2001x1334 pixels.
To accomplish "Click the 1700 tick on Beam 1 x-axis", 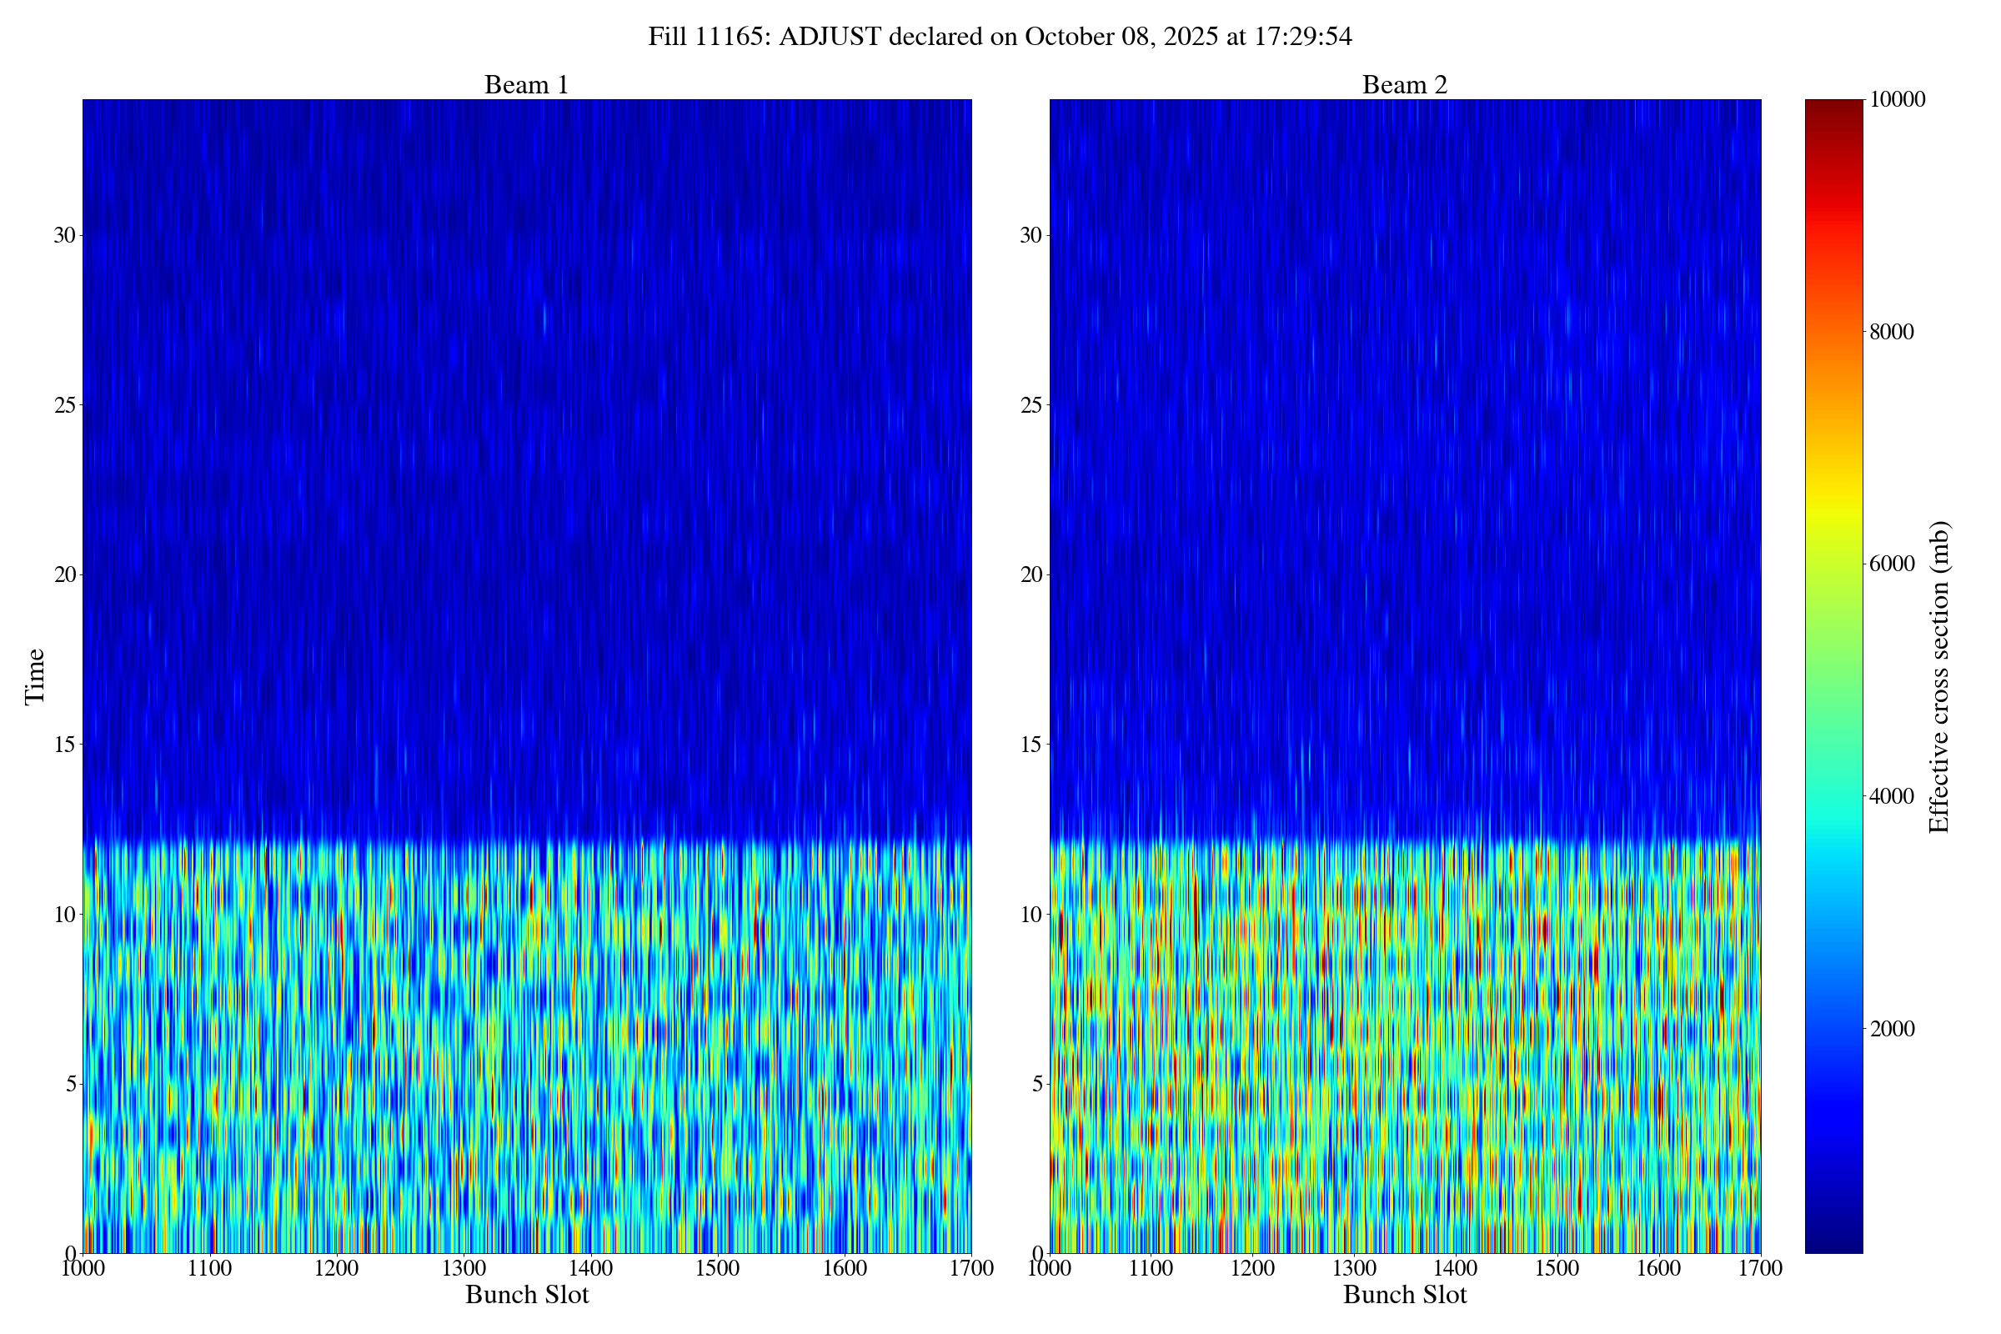I will [971, 1268].
